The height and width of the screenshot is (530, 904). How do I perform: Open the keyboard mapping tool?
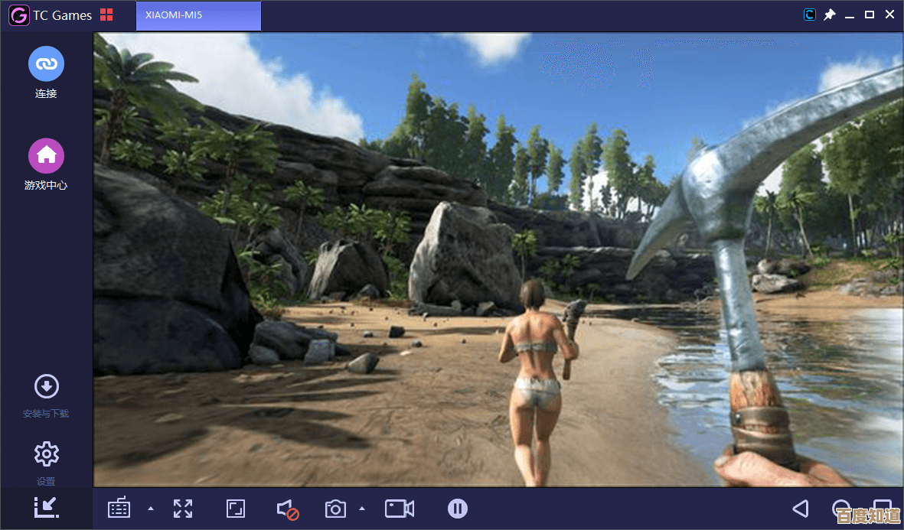[x=119, y=509]
